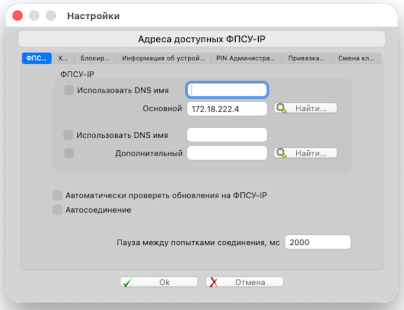Close the Настройки window with red button
The height and width of the screenshot is (310, 404).
coord(17,16)
